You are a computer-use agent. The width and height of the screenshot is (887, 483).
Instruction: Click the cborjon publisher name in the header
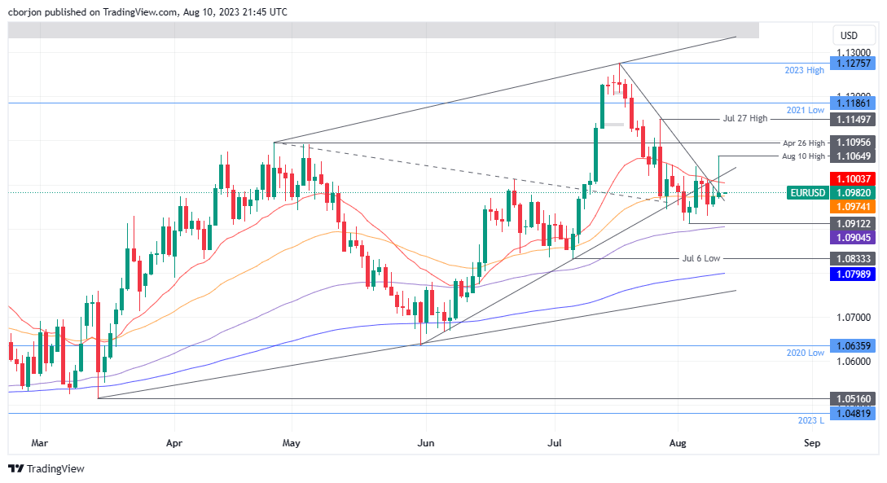24,12
